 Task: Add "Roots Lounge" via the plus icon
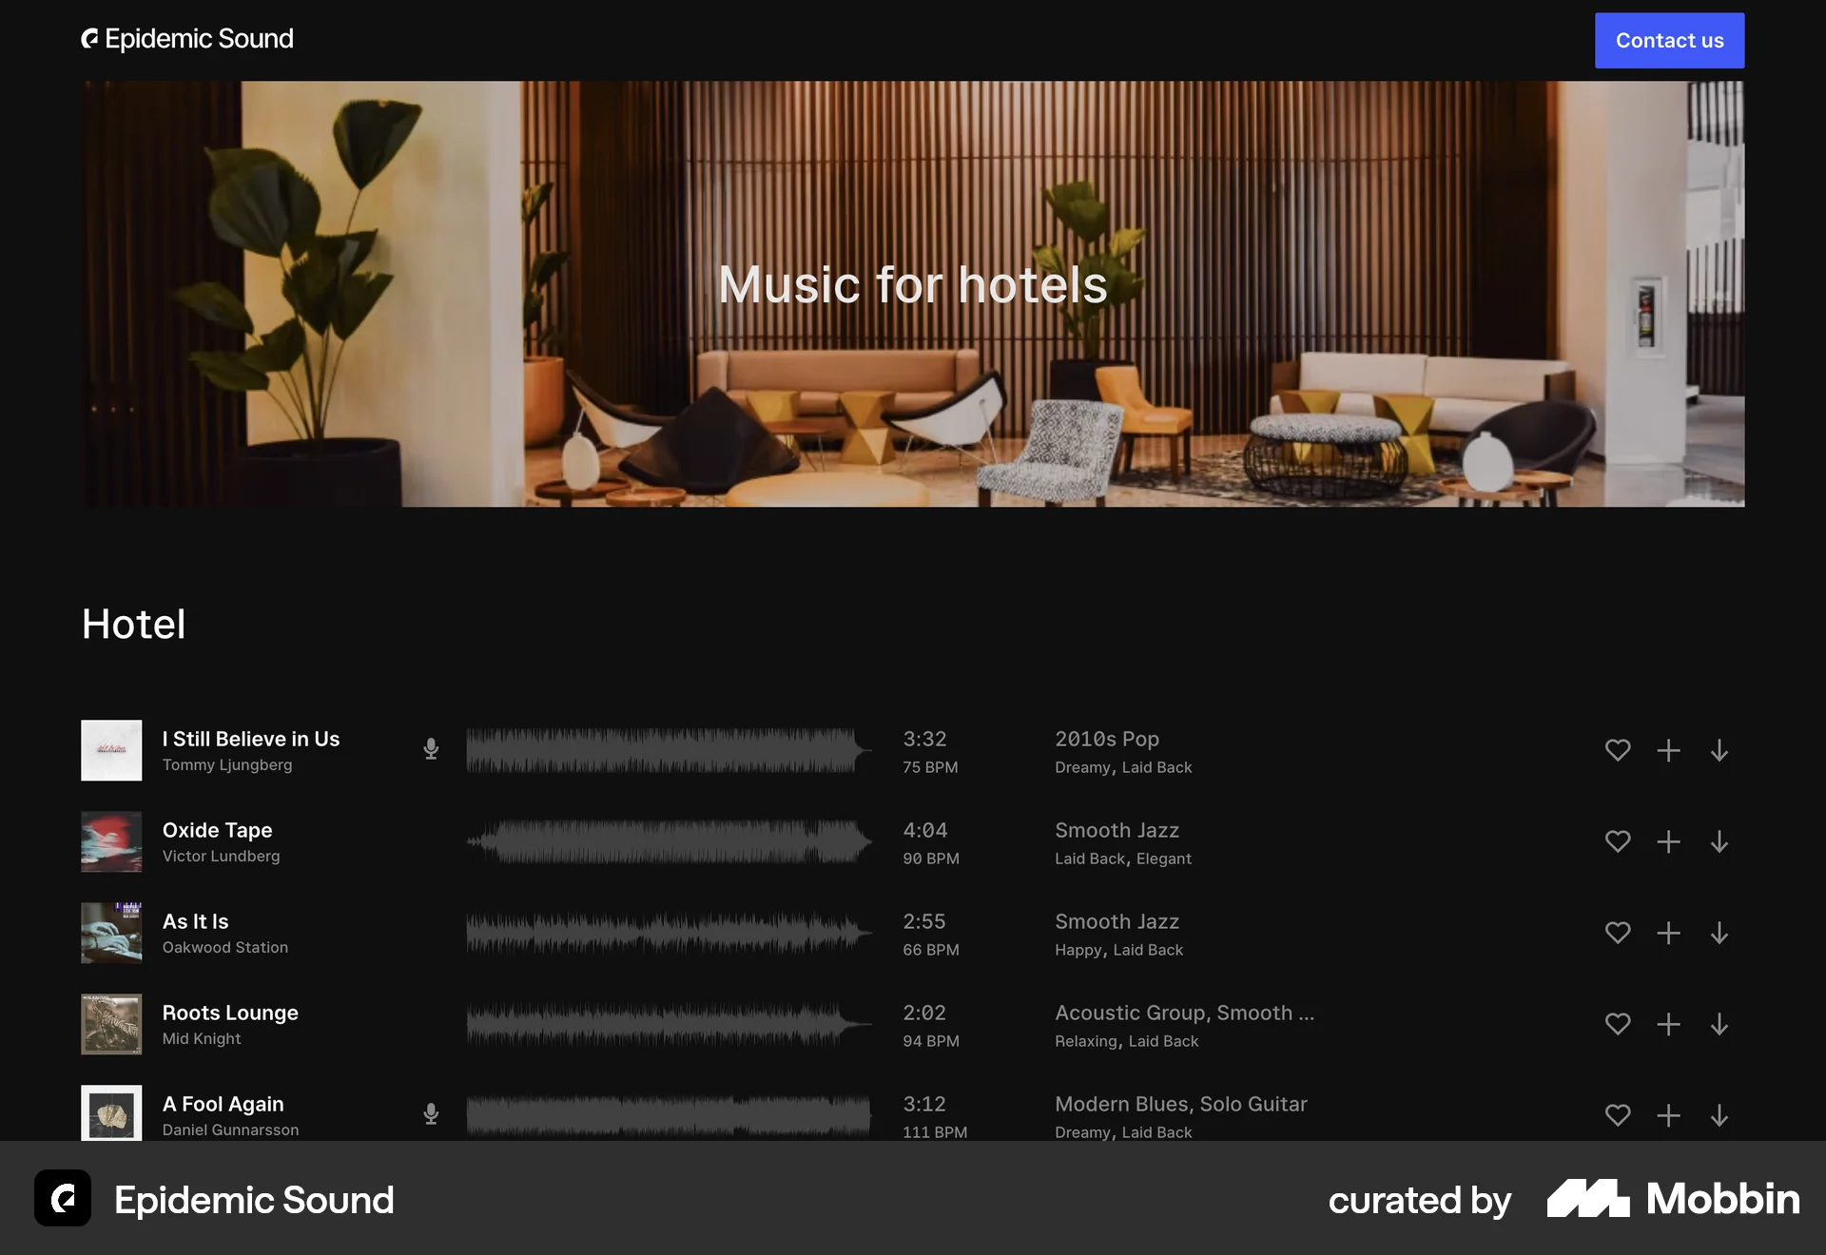[1668, 1024]
